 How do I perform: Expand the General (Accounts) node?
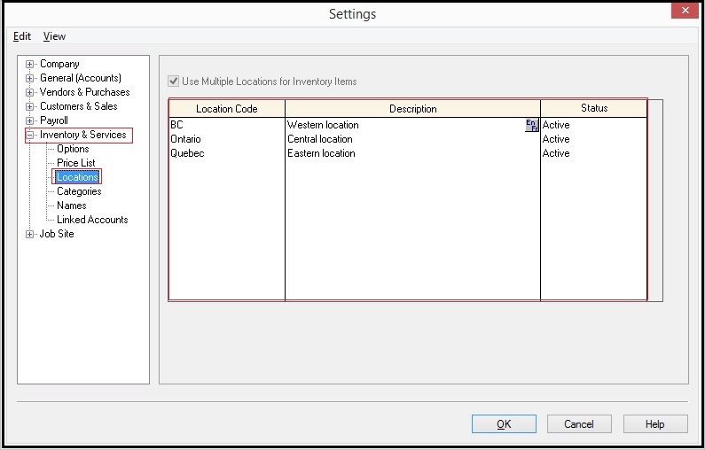point(30,78)
